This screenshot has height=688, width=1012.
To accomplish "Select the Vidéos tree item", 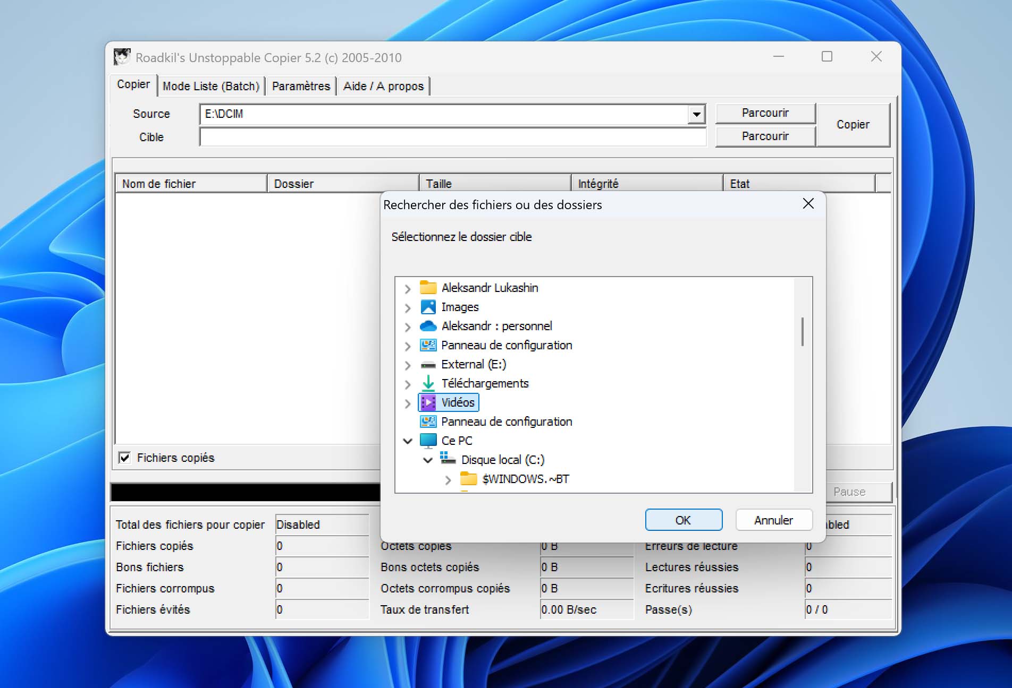I will tap(458, 402).
